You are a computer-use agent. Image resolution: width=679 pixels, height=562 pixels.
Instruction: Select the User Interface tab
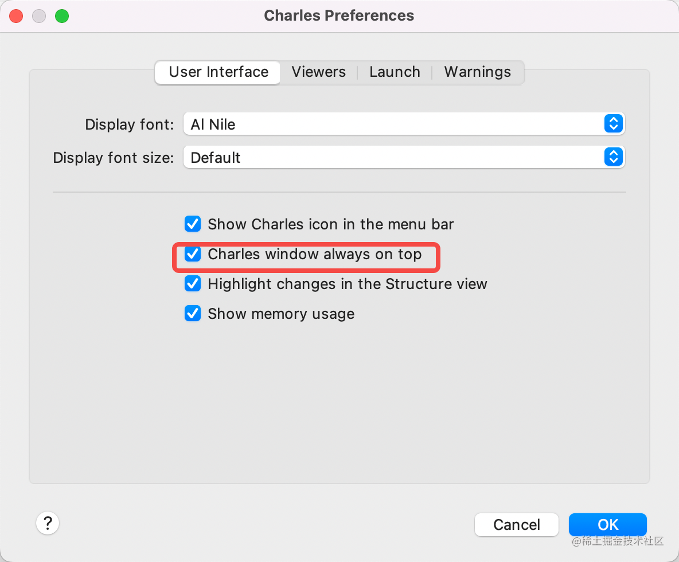click(218, 72)
